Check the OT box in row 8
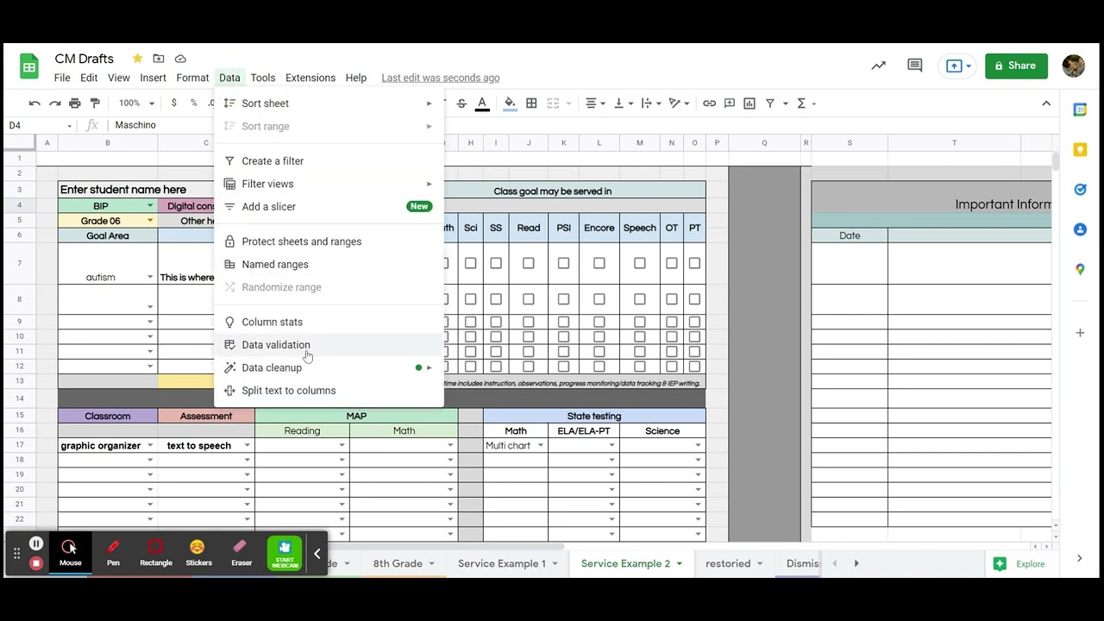The image size is (1104, 621). [672, 299]
